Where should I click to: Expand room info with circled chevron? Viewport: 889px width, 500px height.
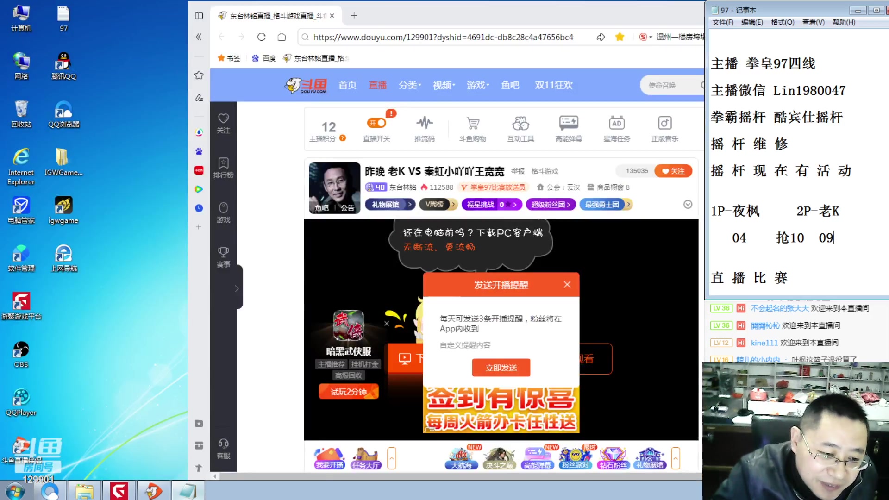[x=688, y=205]
